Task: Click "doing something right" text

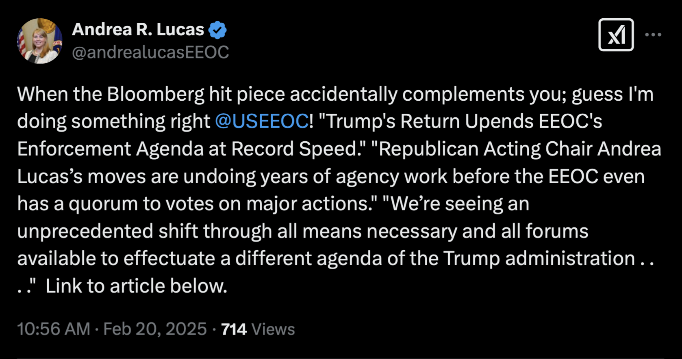Action: point(113,121)
